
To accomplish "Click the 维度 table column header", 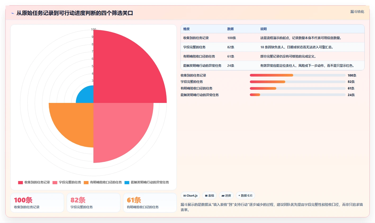I will [187, 29].
